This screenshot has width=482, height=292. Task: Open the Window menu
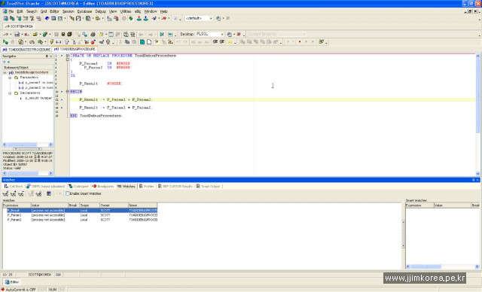(151, 11)
